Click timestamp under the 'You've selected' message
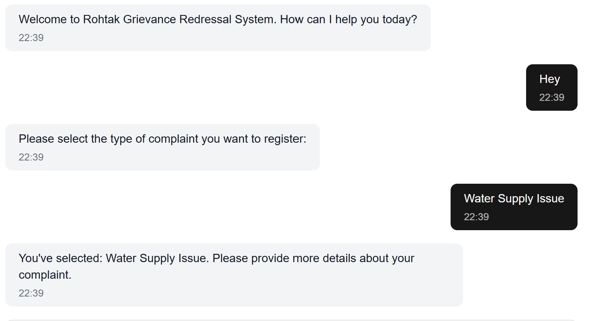The height and width of the screenshot is (321, 590). click(x=31, y=293)
